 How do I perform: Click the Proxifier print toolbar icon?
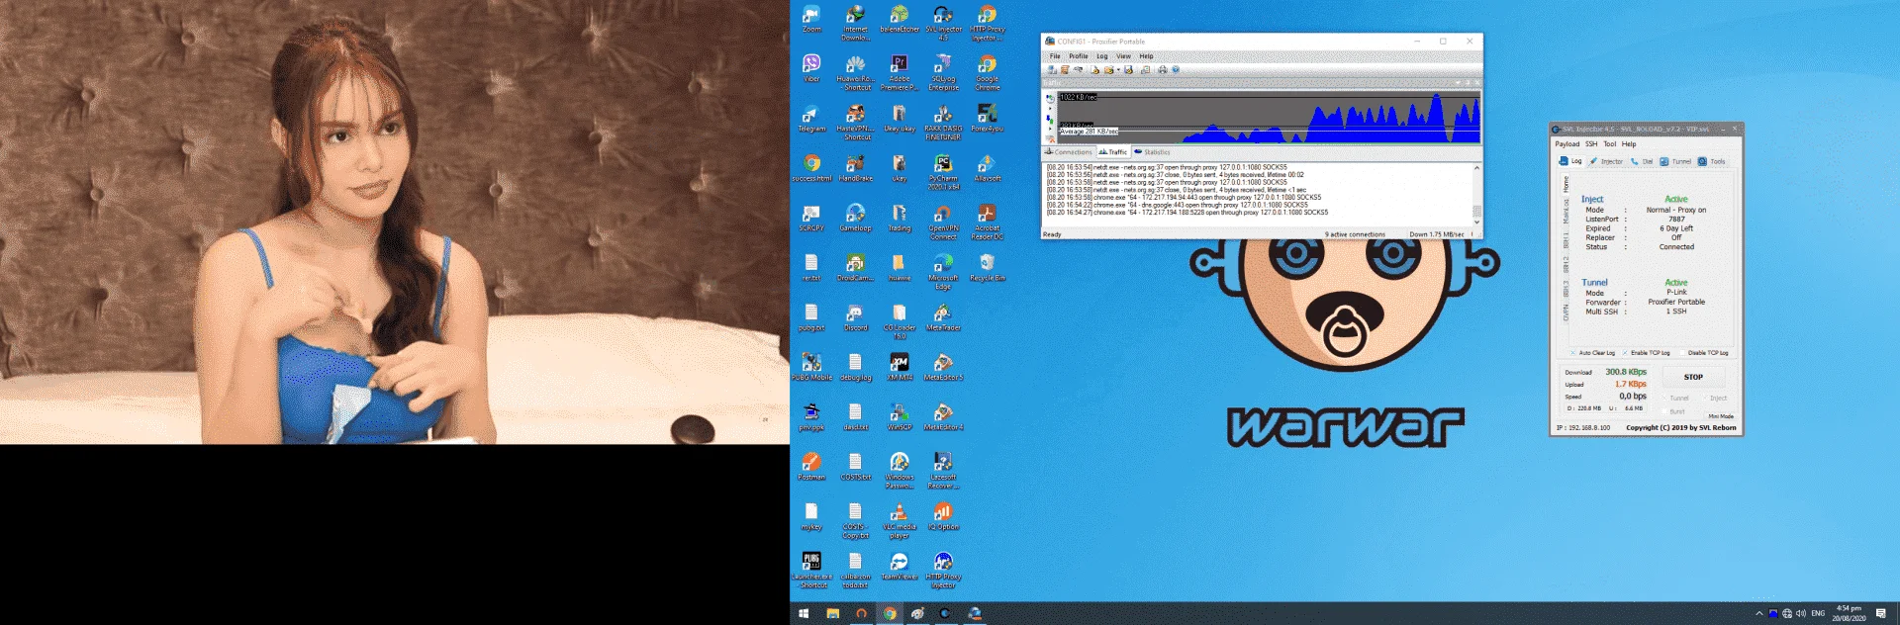(1163, 70)
